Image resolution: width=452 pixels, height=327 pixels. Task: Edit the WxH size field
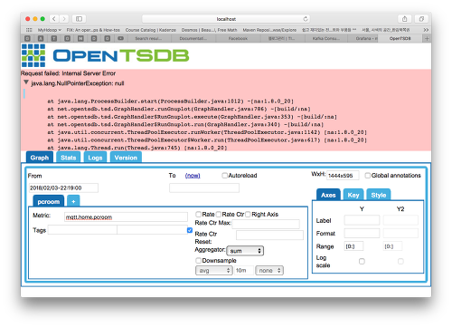pyautogui.click(x=343, y=176)
